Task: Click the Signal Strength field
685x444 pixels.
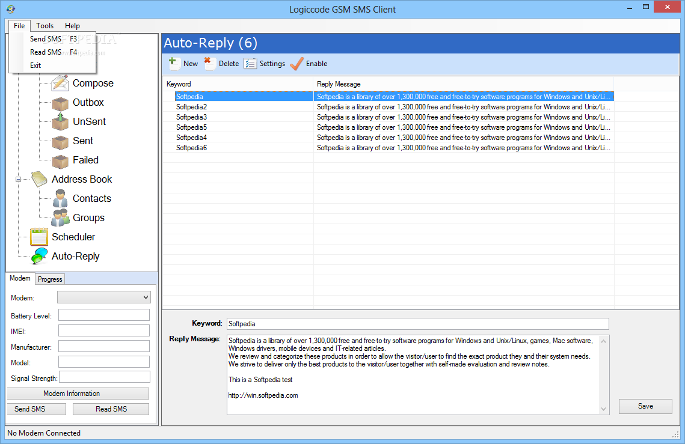Action: (x=105, y=377)
